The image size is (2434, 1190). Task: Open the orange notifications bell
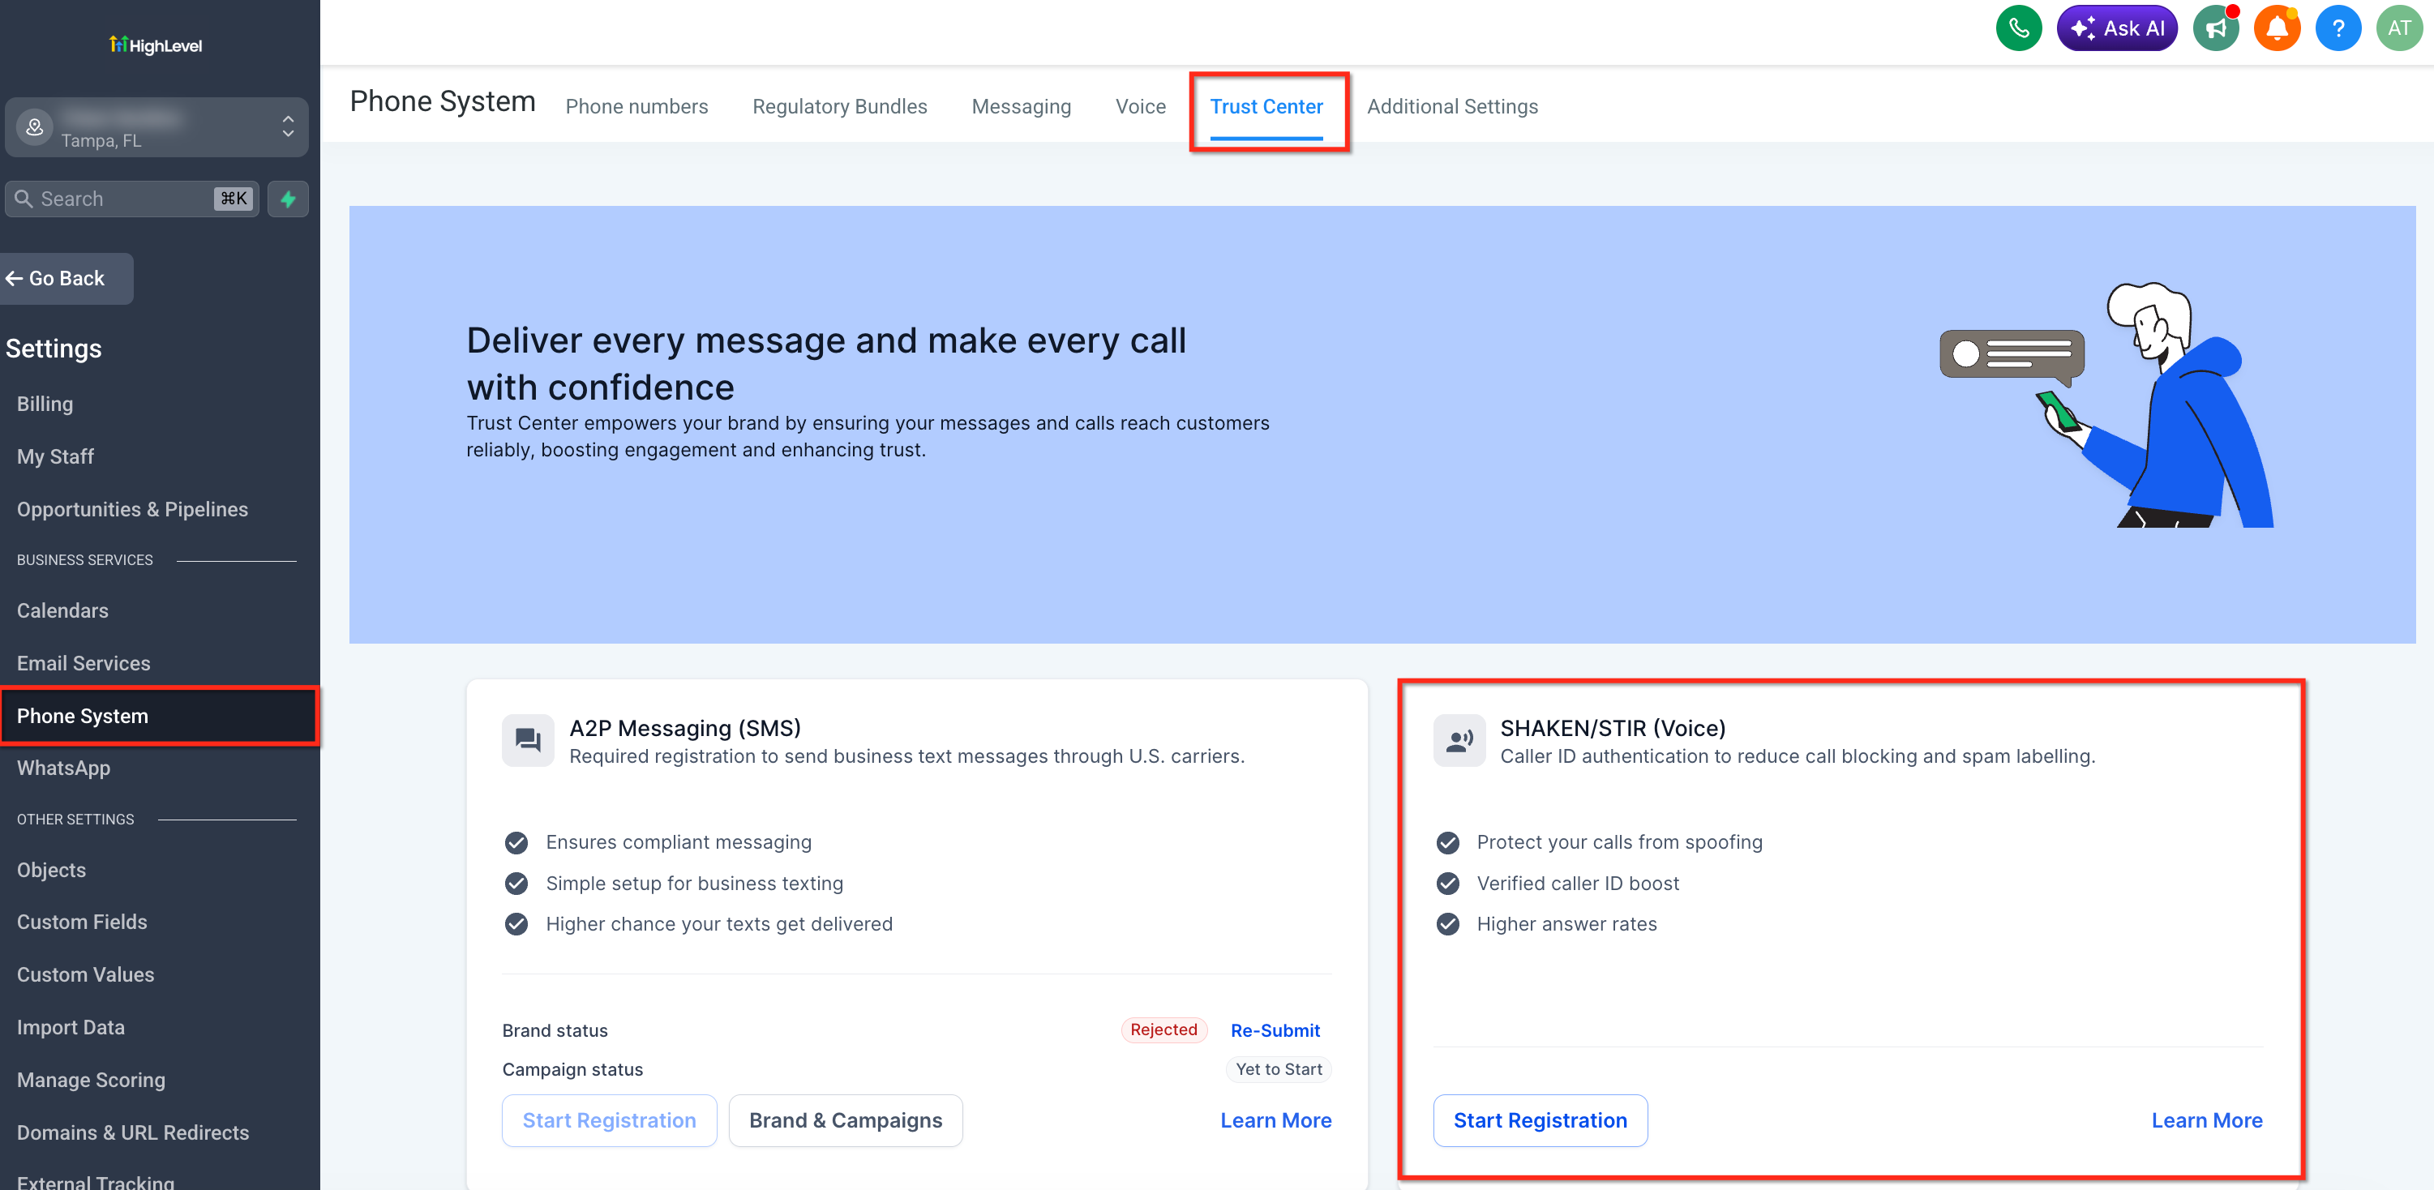(x=2278, y=28)
